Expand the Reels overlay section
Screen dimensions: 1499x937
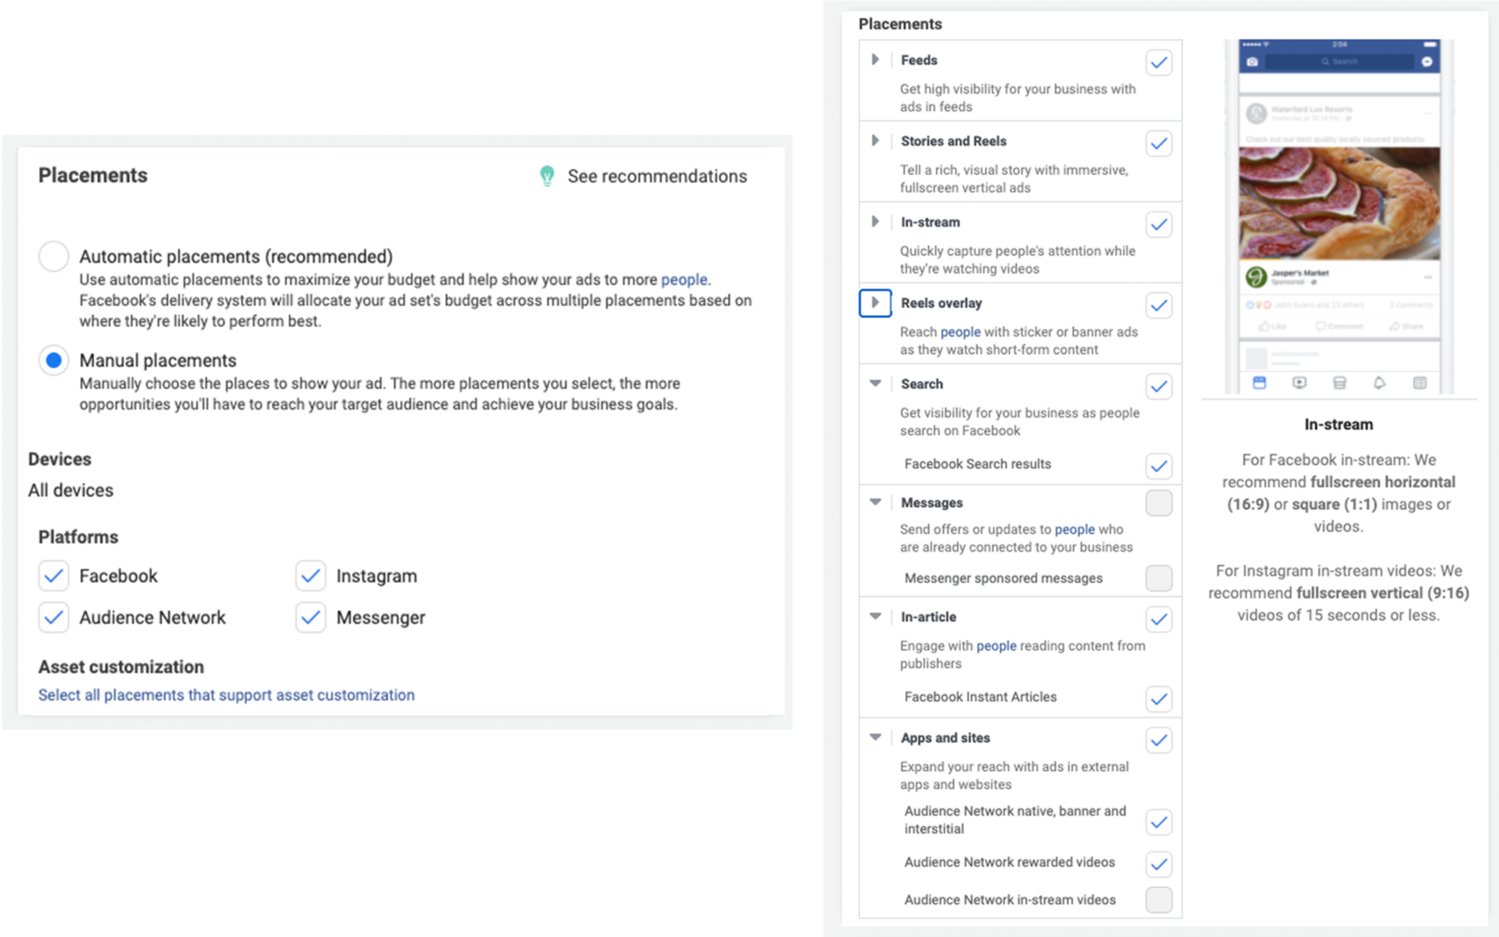[875, 303]
